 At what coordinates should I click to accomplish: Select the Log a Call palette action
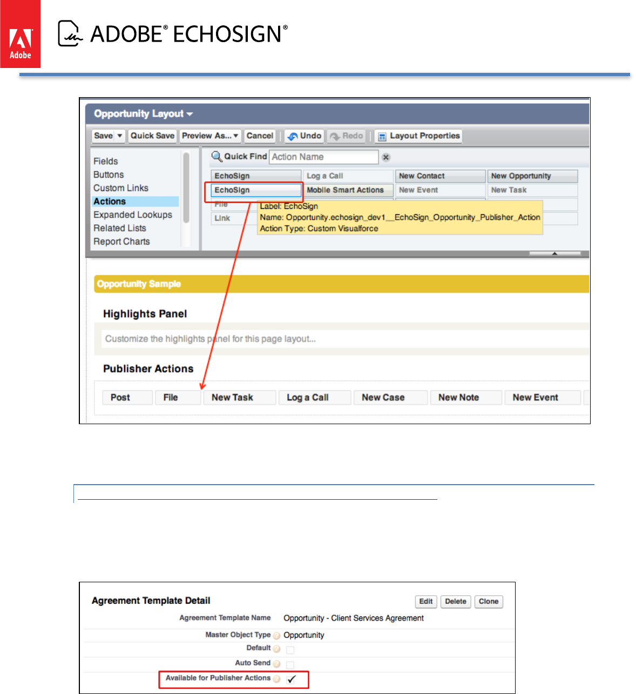tap(348, 176)
